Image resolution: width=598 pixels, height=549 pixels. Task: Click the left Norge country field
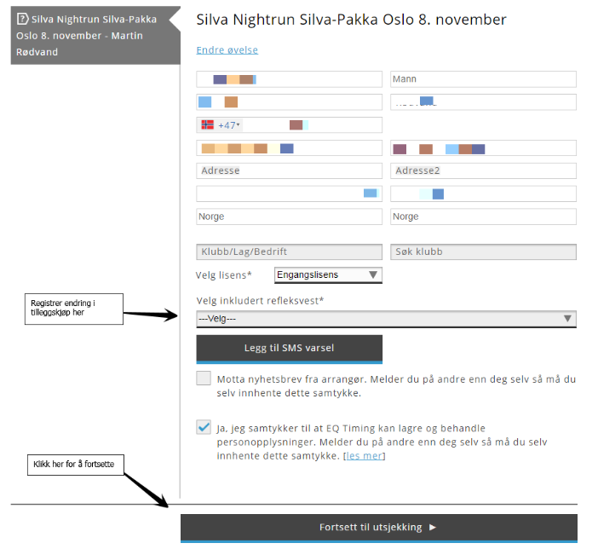pyautogui.click(x=289, y=217)
